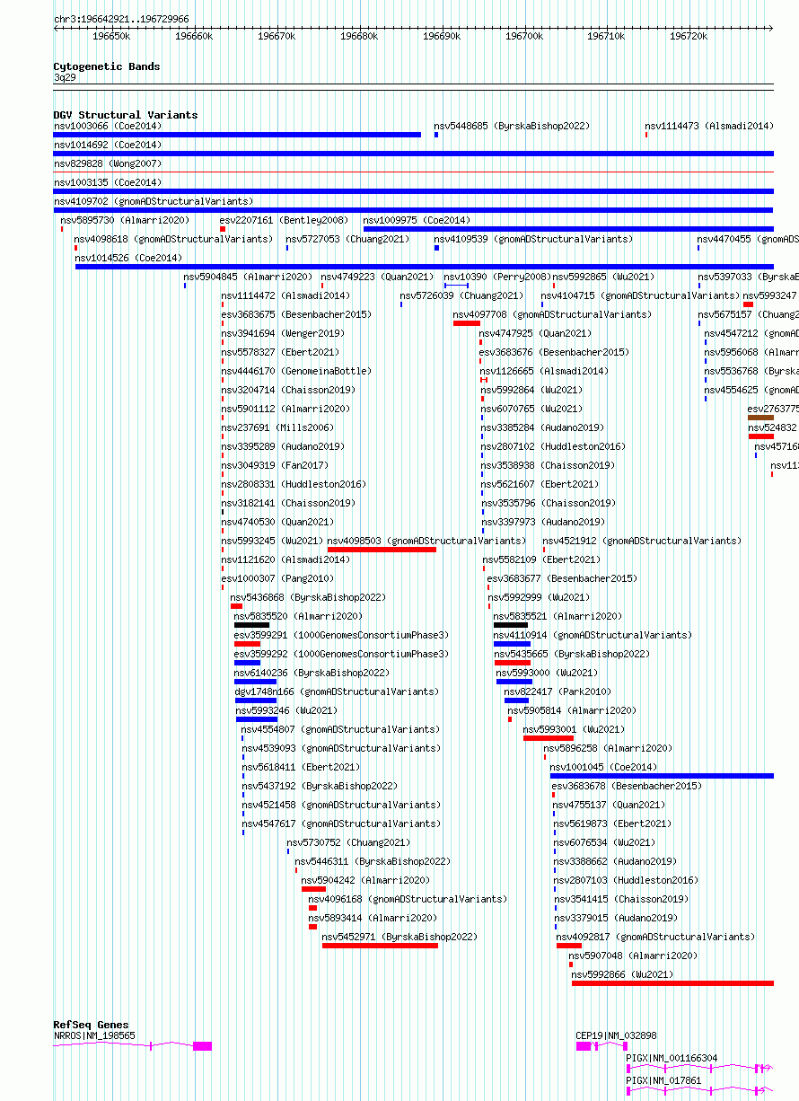Open nsv5578327 (Ebert2021) variant

point(281,353)
